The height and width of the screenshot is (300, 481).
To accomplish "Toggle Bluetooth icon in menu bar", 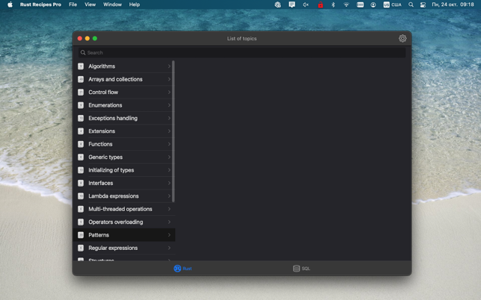I will click(333, 4).
